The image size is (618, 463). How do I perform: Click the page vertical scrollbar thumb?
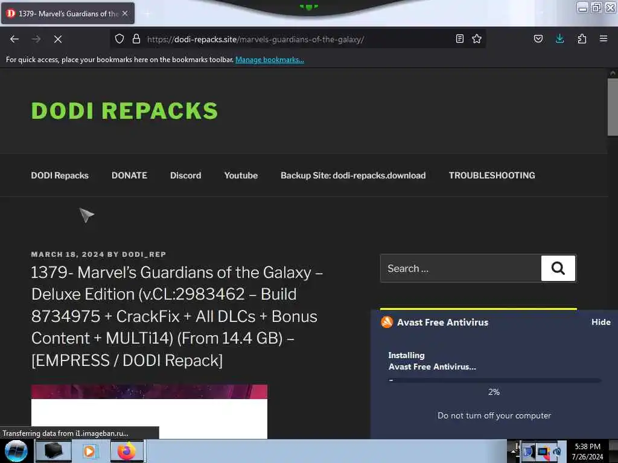pyautogui.click(x=613, y=107)
